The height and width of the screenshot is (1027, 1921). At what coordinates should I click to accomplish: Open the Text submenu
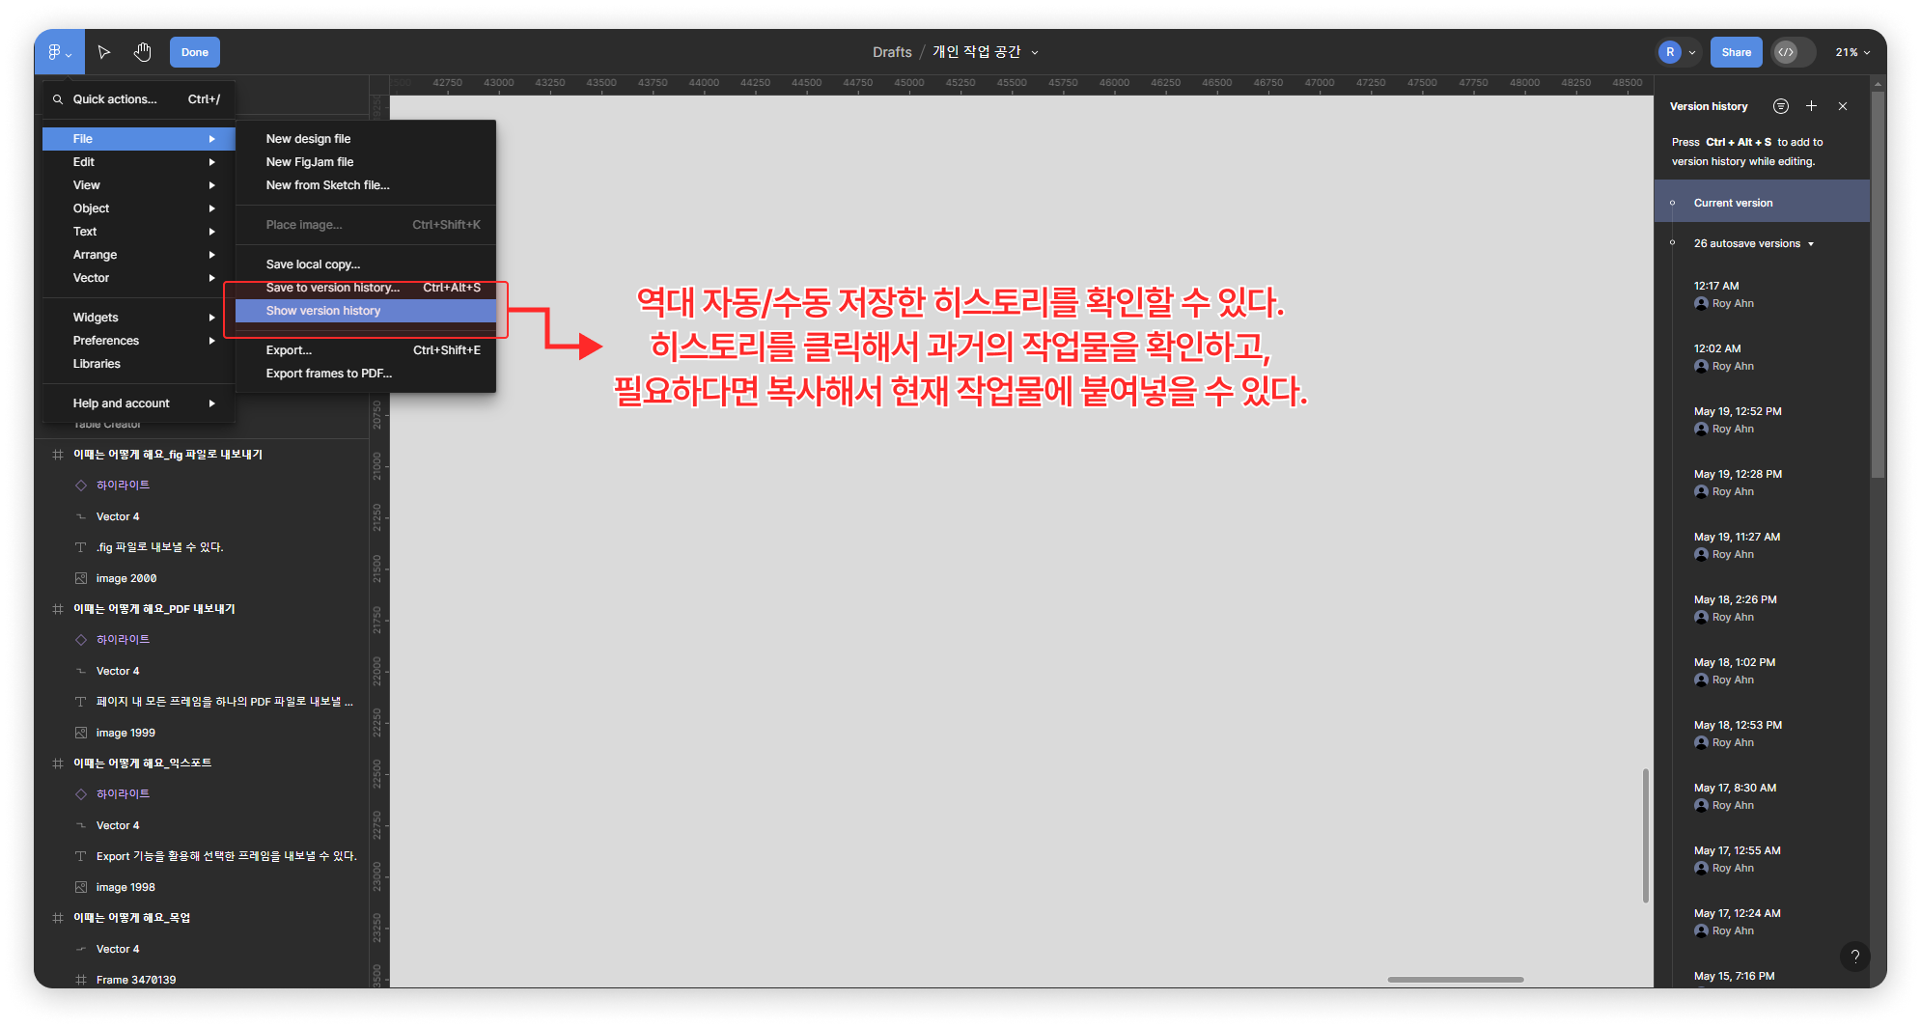click(x=139, y=232)
